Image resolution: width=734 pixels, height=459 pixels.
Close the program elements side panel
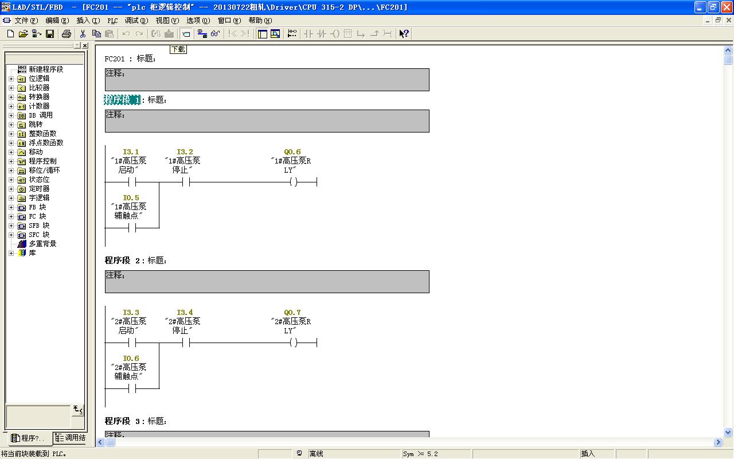(x=85, y=46)
